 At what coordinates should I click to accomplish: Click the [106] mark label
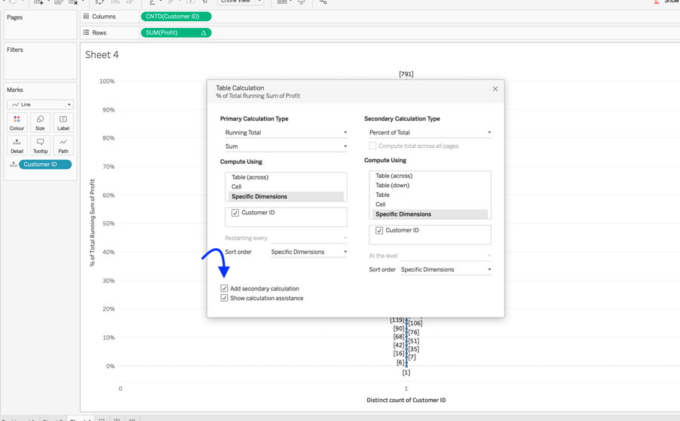click(415, 324)
